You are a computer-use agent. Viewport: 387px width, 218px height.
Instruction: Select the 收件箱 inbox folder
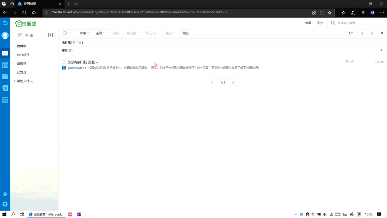(x=22, y=46)
